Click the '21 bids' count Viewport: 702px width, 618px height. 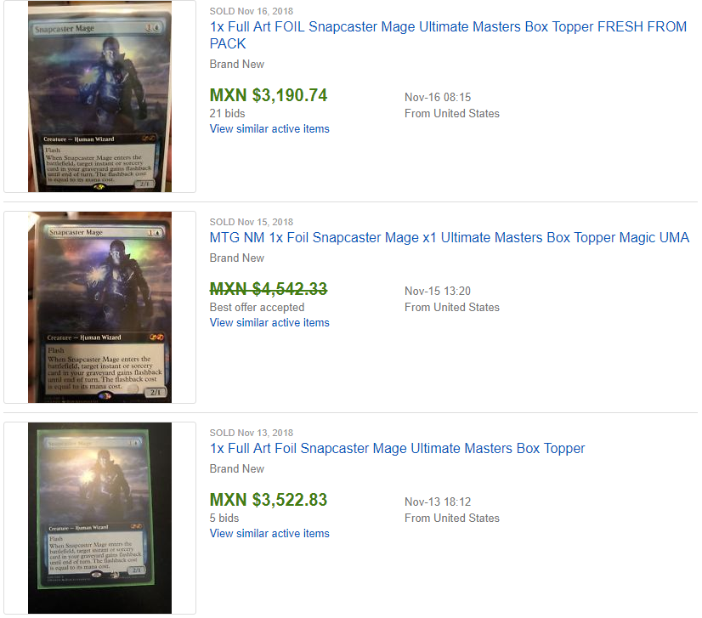pyautogui.click(x=228, y=113)
